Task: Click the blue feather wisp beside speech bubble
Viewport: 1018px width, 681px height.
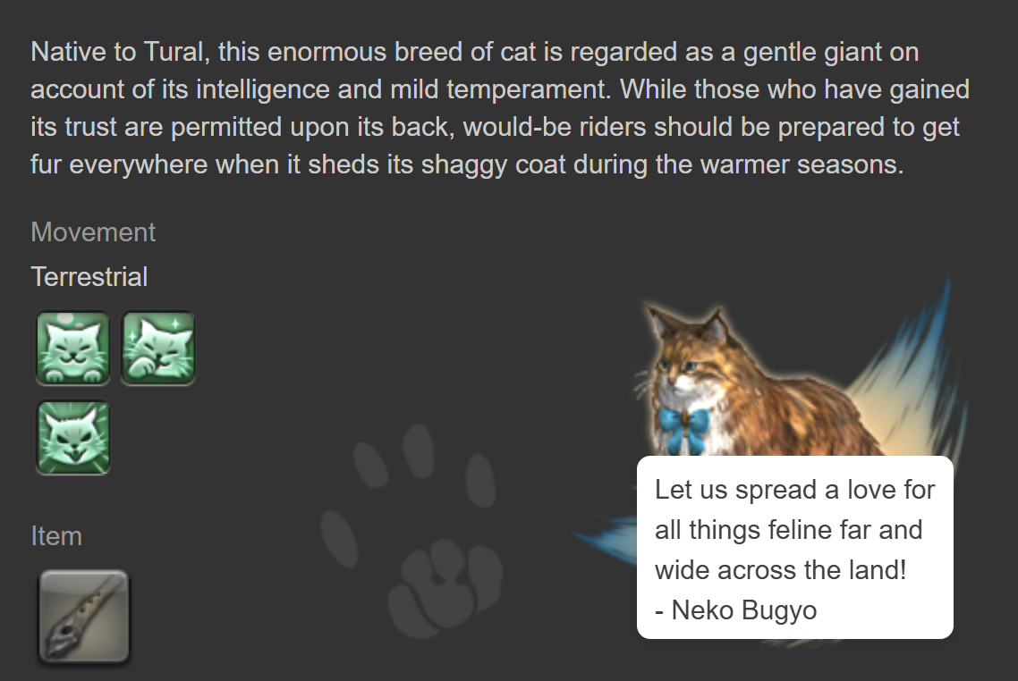Action: 606,537
